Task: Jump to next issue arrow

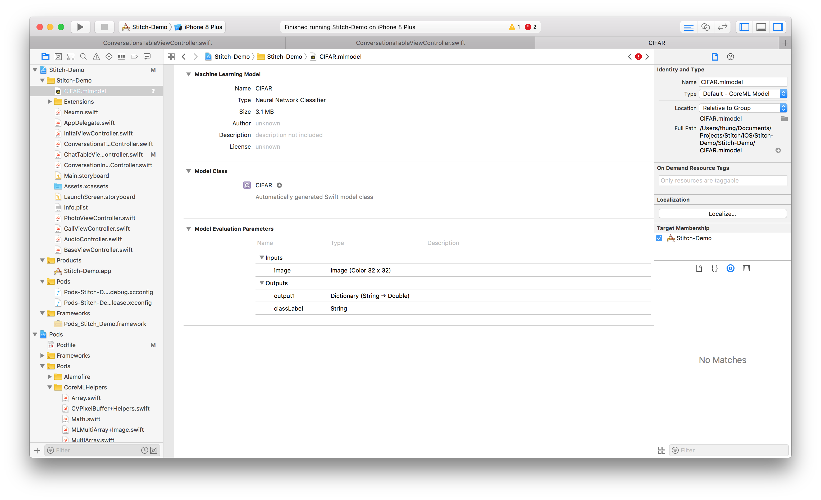Action: [x=647, y=57]
